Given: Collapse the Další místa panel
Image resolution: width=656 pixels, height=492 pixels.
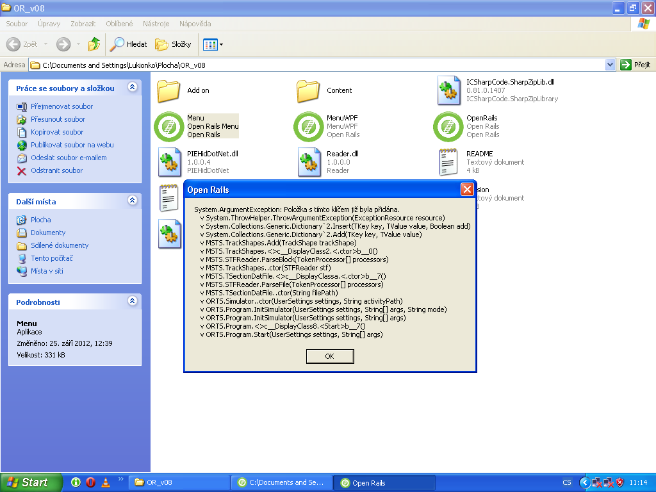Looking at the screenshot, I should click(133, 201).
